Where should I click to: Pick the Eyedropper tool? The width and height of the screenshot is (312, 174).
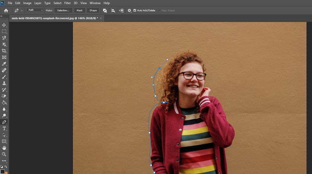[x=4, y=64]
